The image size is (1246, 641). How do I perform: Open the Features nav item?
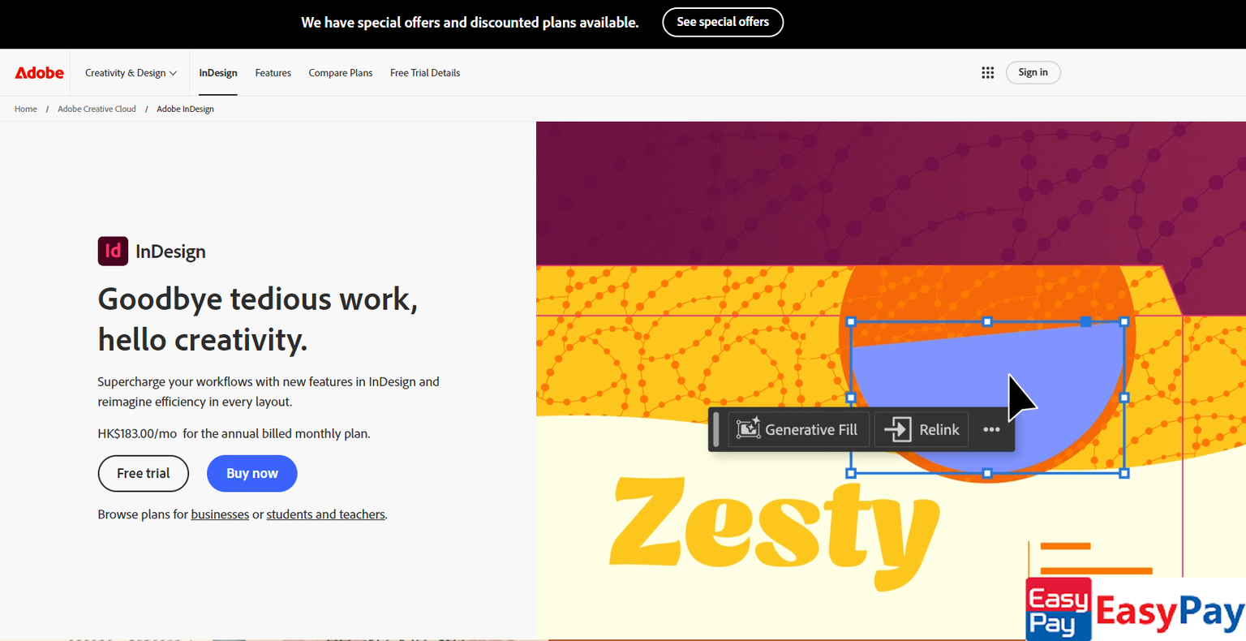pos(273,73)
